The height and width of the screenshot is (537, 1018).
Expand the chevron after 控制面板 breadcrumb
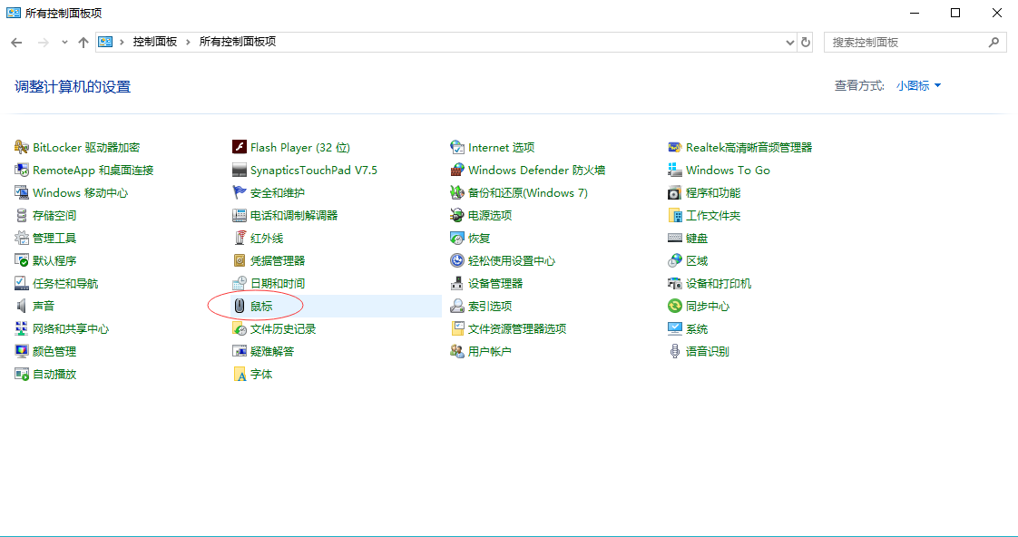point(188,42)
